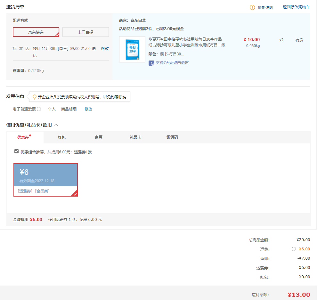The height and width of the screenshot is (300, 318).
Task: Click the 运费券 -¥6.00 value
Action: point(304,268)
